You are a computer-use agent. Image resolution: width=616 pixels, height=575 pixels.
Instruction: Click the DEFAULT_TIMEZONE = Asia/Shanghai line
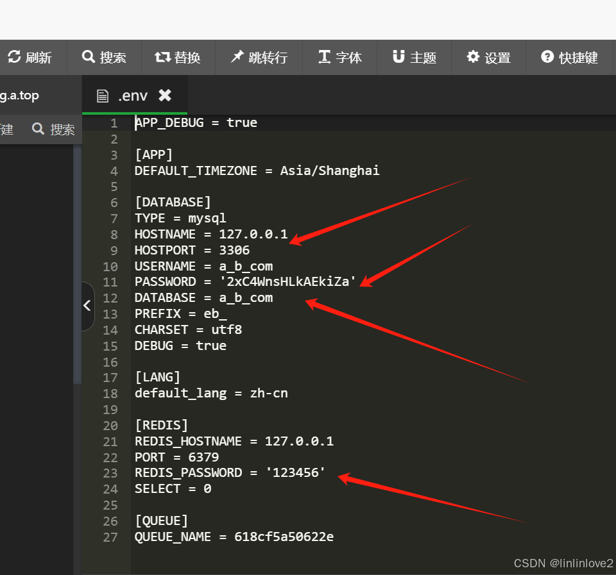(257, 171)
